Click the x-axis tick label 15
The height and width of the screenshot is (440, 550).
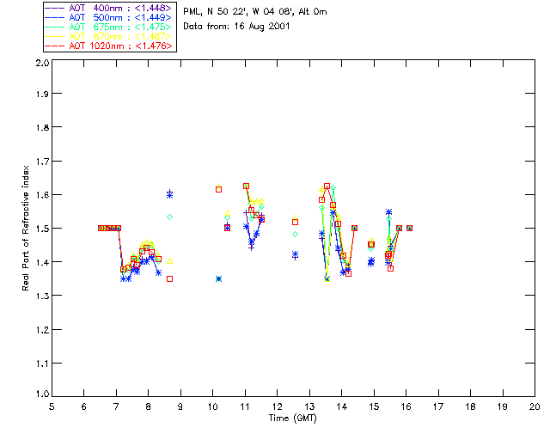point(374,406)
